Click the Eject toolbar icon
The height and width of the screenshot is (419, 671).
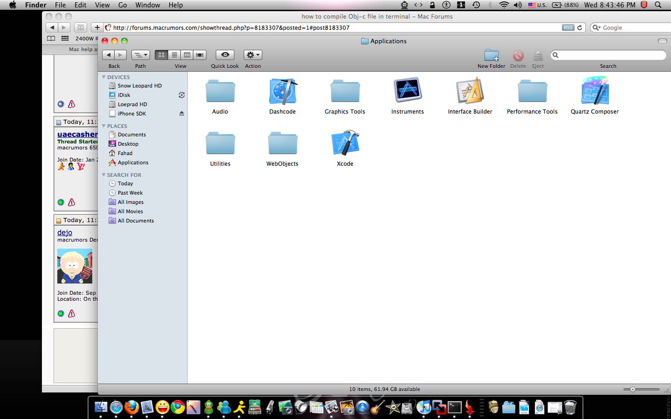coord(538,56)
